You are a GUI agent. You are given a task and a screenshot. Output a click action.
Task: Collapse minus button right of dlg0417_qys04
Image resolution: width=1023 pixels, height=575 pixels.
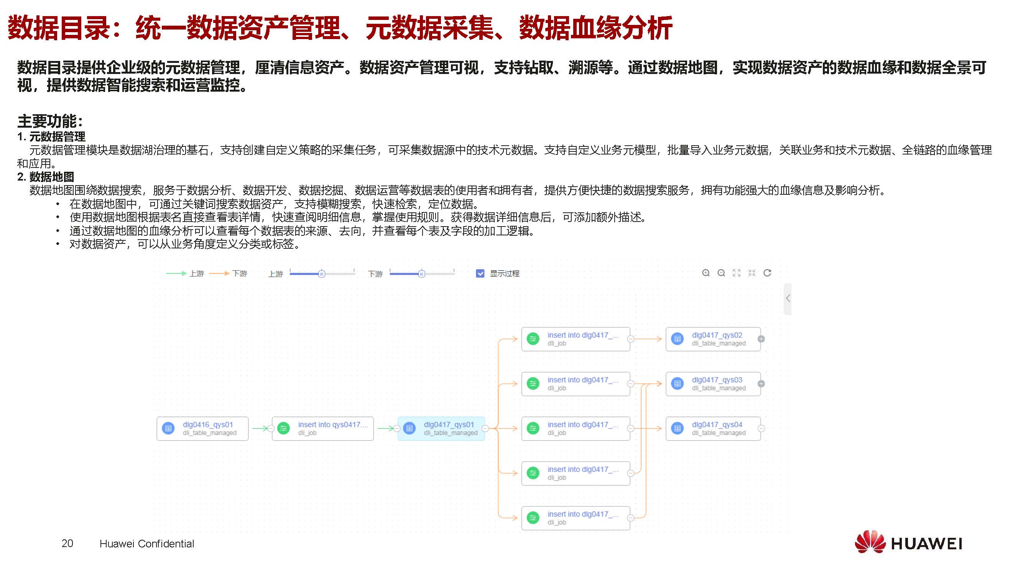[x=761, y=428]
